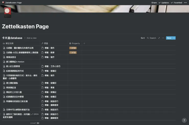Open 標籤：邏輯框架 link in the last row
The image size is (189, 125).
point(52,118)
